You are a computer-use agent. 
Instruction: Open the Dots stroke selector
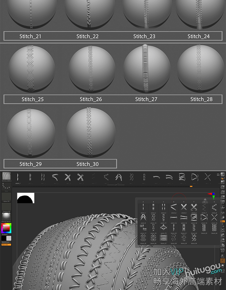point(6,187)
